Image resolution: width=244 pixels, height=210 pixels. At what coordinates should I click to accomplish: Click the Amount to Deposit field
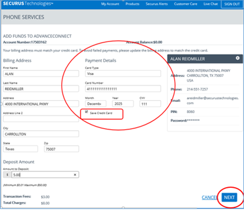coord(45,175)
